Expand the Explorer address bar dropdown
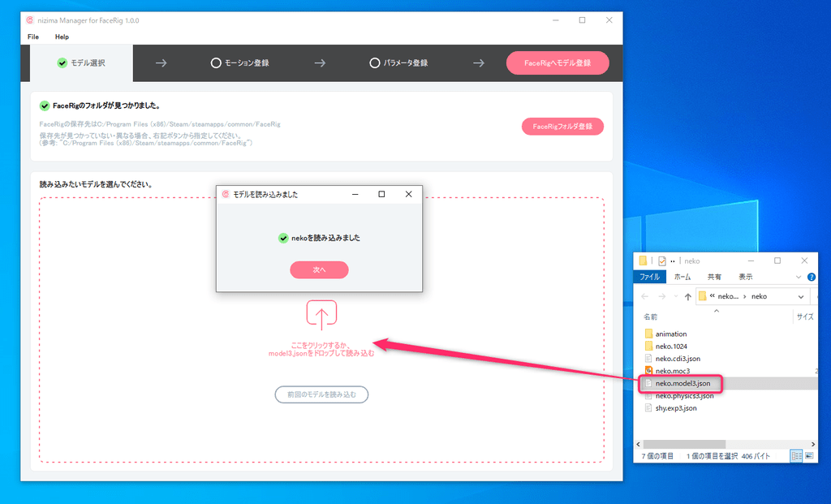This screenshot has width=831, height=504. pos(801,297)
